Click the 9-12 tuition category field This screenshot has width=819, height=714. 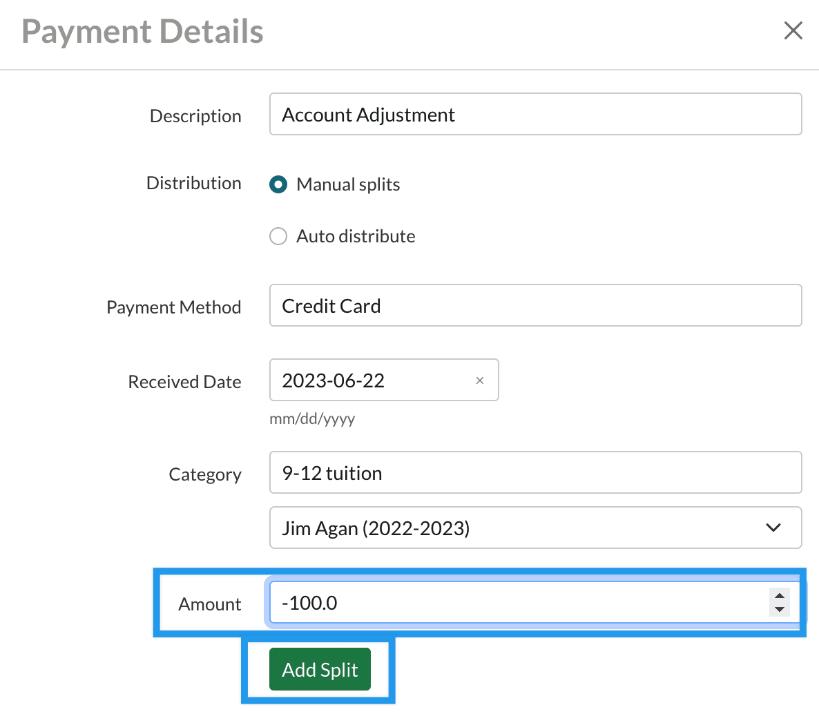[535, 473]
